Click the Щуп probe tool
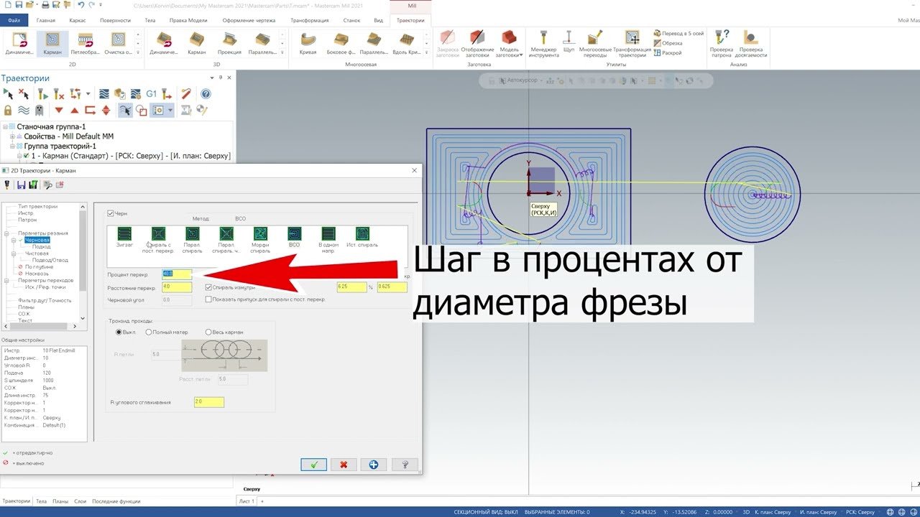The width and height of the screenshot is (920, 517). [x=569, y=43]
